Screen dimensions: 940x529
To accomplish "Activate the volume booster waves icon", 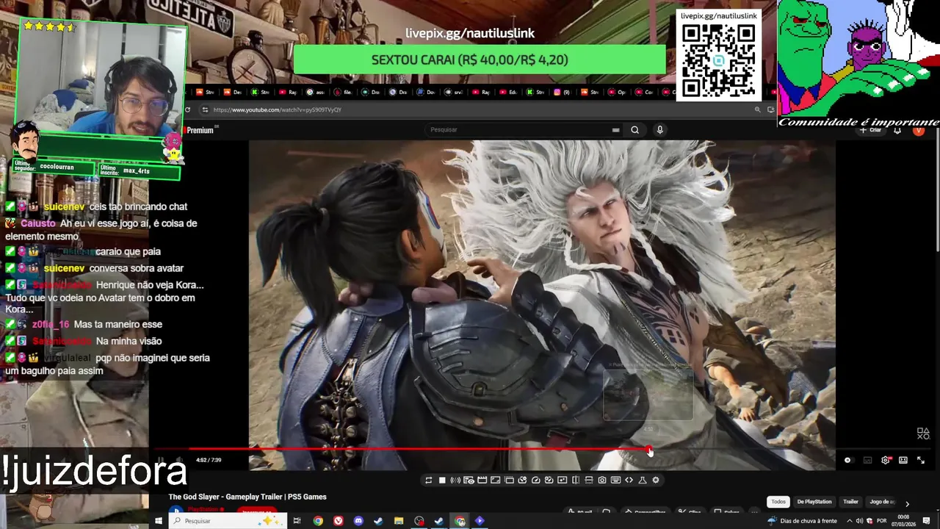I will coord(455,480).
